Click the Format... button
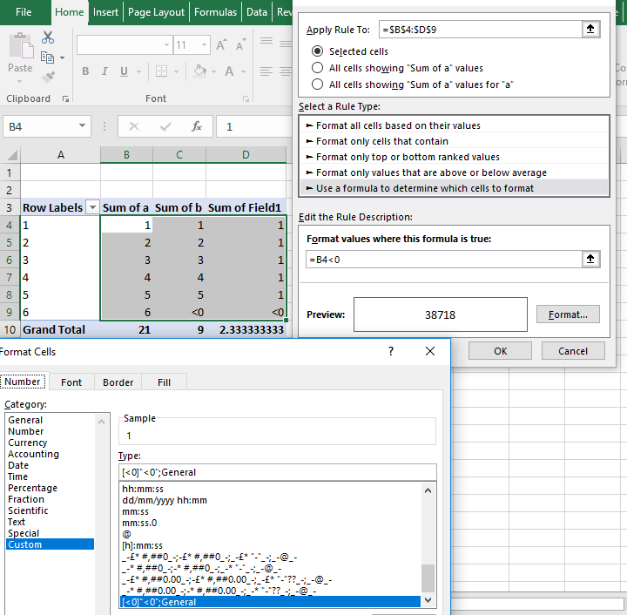 pos(568,314)
